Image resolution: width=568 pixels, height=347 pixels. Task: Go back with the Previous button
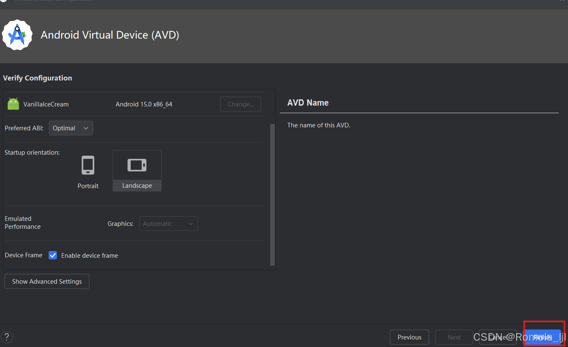click(x=409, y=337)
